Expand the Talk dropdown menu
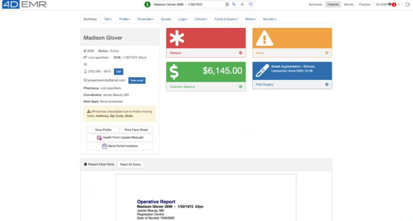 [108, 19]
